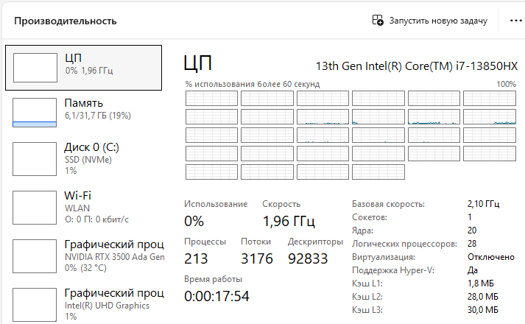Click the usage graph caption over 60 seconds
The height and width of the screenshot is (324, 525).
[253, 84]
